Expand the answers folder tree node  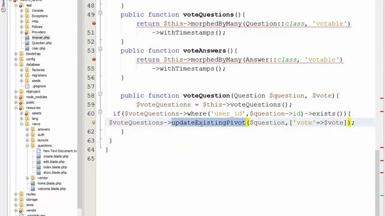tap(27, 130)
